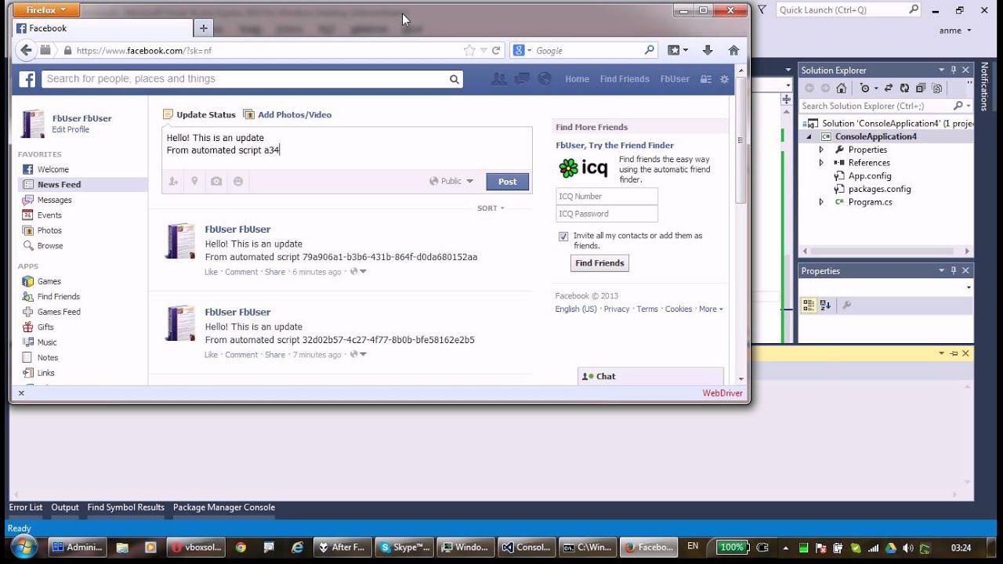The height and width of the screenshot is (564, 1003).
Task: Open the Facebook settings gear icon
Action: pos(724,79)
